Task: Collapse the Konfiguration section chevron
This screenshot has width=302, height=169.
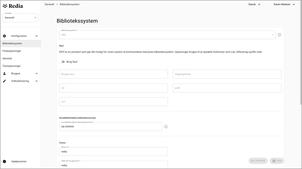Action: click(36, 36)
